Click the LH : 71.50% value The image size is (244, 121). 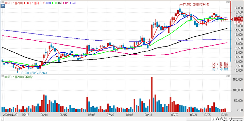click(x=220, y=64)
